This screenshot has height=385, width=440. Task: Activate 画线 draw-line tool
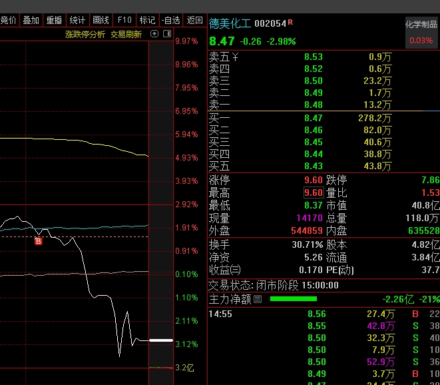click(101, 20)
